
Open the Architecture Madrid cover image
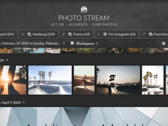point(84,116)
